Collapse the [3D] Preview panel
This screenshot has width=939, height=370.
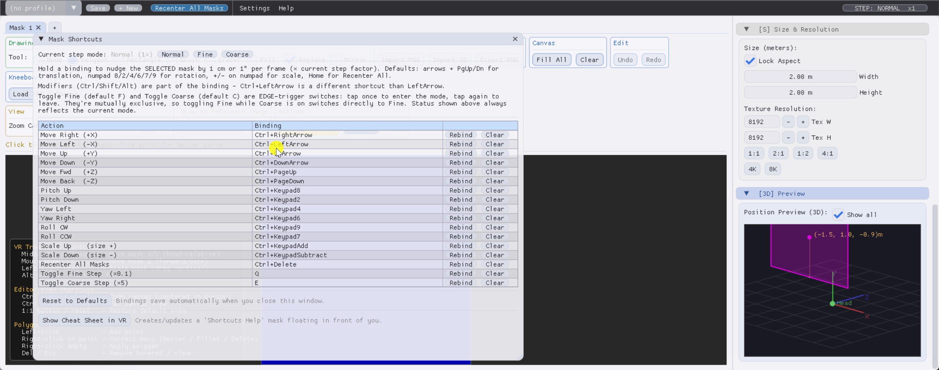747,194
